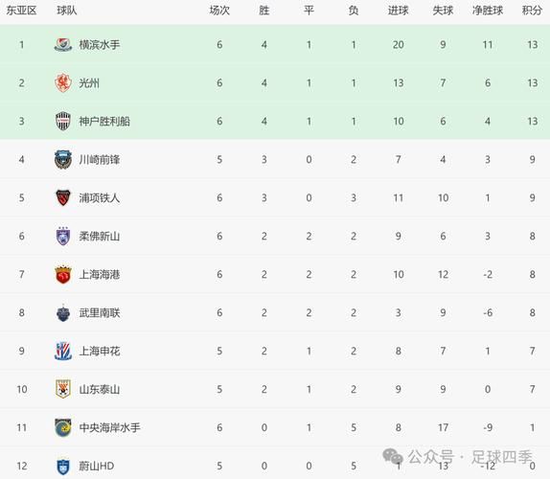This screenshot has height=479, width=550.
Task: Click the Pohang Steelers (浦项铁人) shield icon
Action: click(63, 197)
